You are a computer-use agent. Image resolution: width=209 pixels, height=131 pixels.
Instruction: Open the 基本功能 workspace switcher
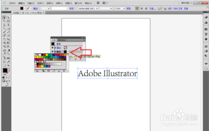point(186,3)
